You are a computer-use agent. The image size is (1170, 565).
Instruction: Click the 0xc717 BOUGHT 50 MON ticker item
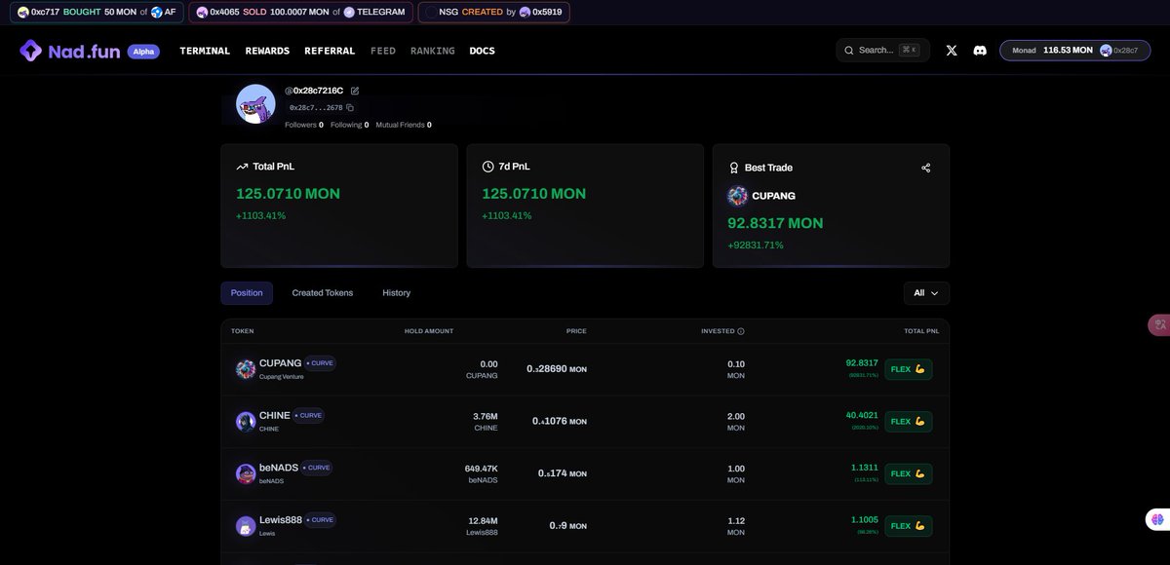coord(97,13)
